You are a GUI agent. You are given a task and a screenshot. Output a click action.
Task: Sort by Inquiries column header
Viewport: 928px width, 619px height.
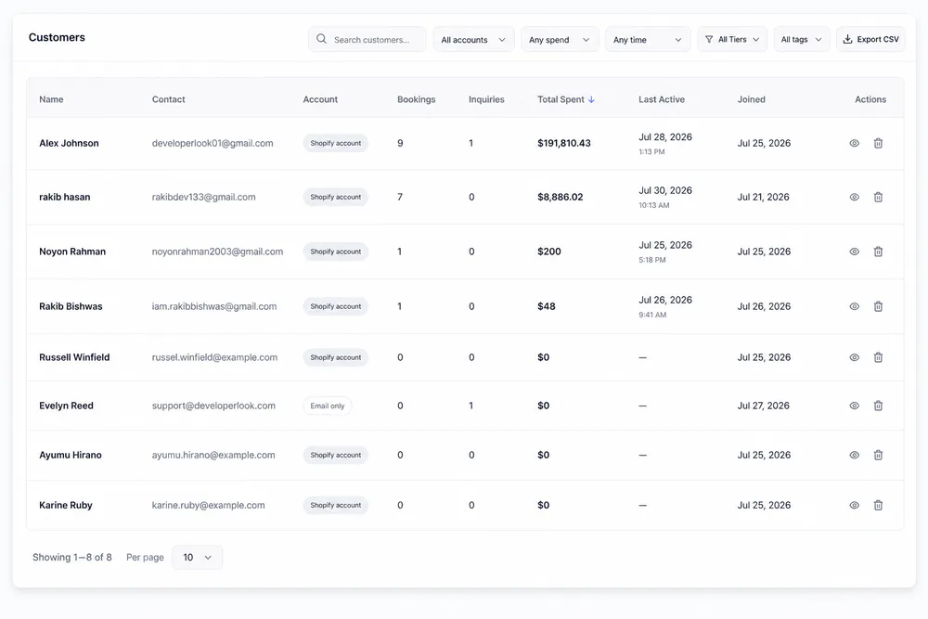pos(486,99)
